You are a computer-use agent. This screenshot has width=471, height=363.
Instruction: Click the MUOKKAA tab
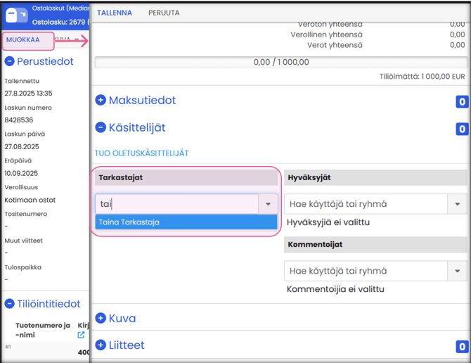point(23,40)
